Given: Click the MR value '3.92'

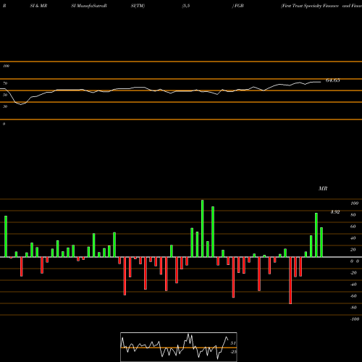Looking at the screenshot, I should [335, 212].
